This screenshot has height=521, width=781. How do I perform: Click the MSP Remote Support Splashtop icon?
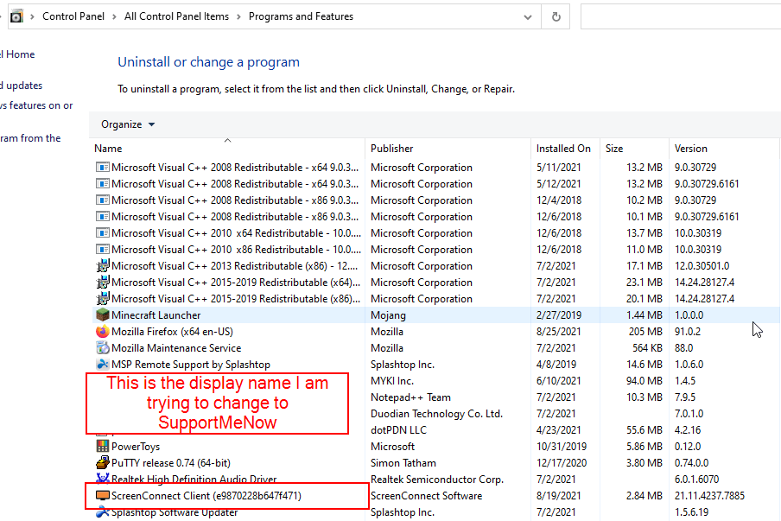pyautogui.click(x=103, y=364)
